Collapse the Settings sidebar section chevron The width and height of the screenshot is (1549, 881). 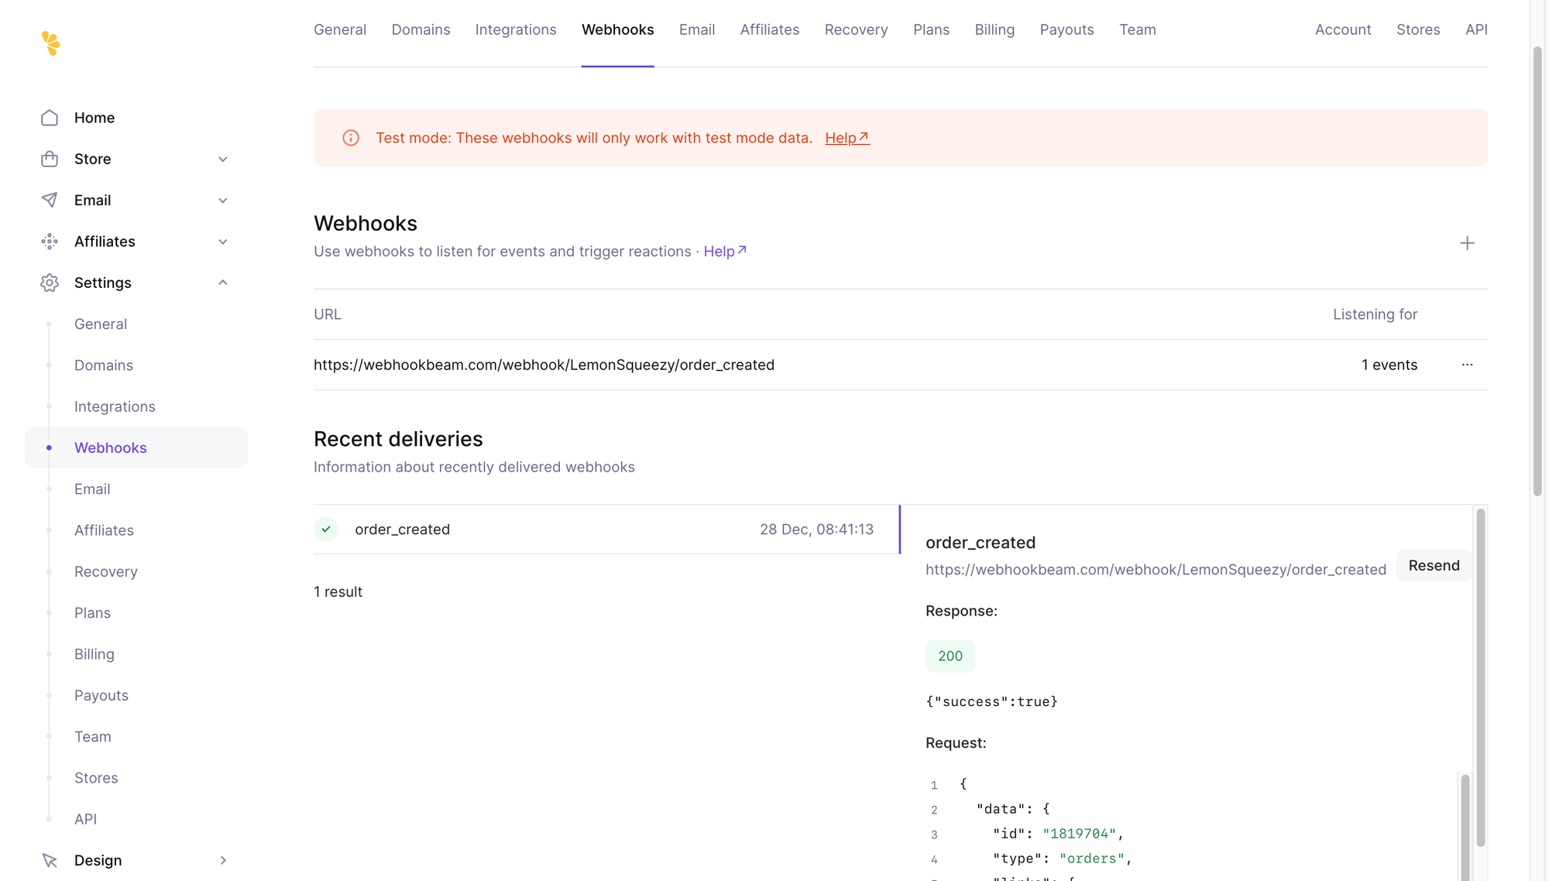223,283
